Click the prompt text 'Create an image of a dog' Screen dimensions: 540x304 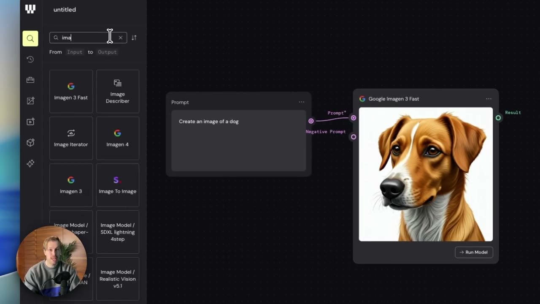[x=209, y=122]
